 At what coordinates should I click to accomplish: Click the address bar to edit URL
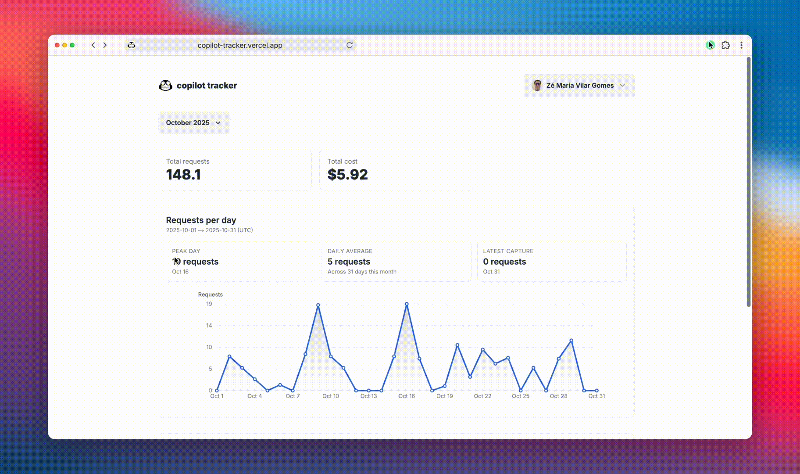tap(239, 45)
